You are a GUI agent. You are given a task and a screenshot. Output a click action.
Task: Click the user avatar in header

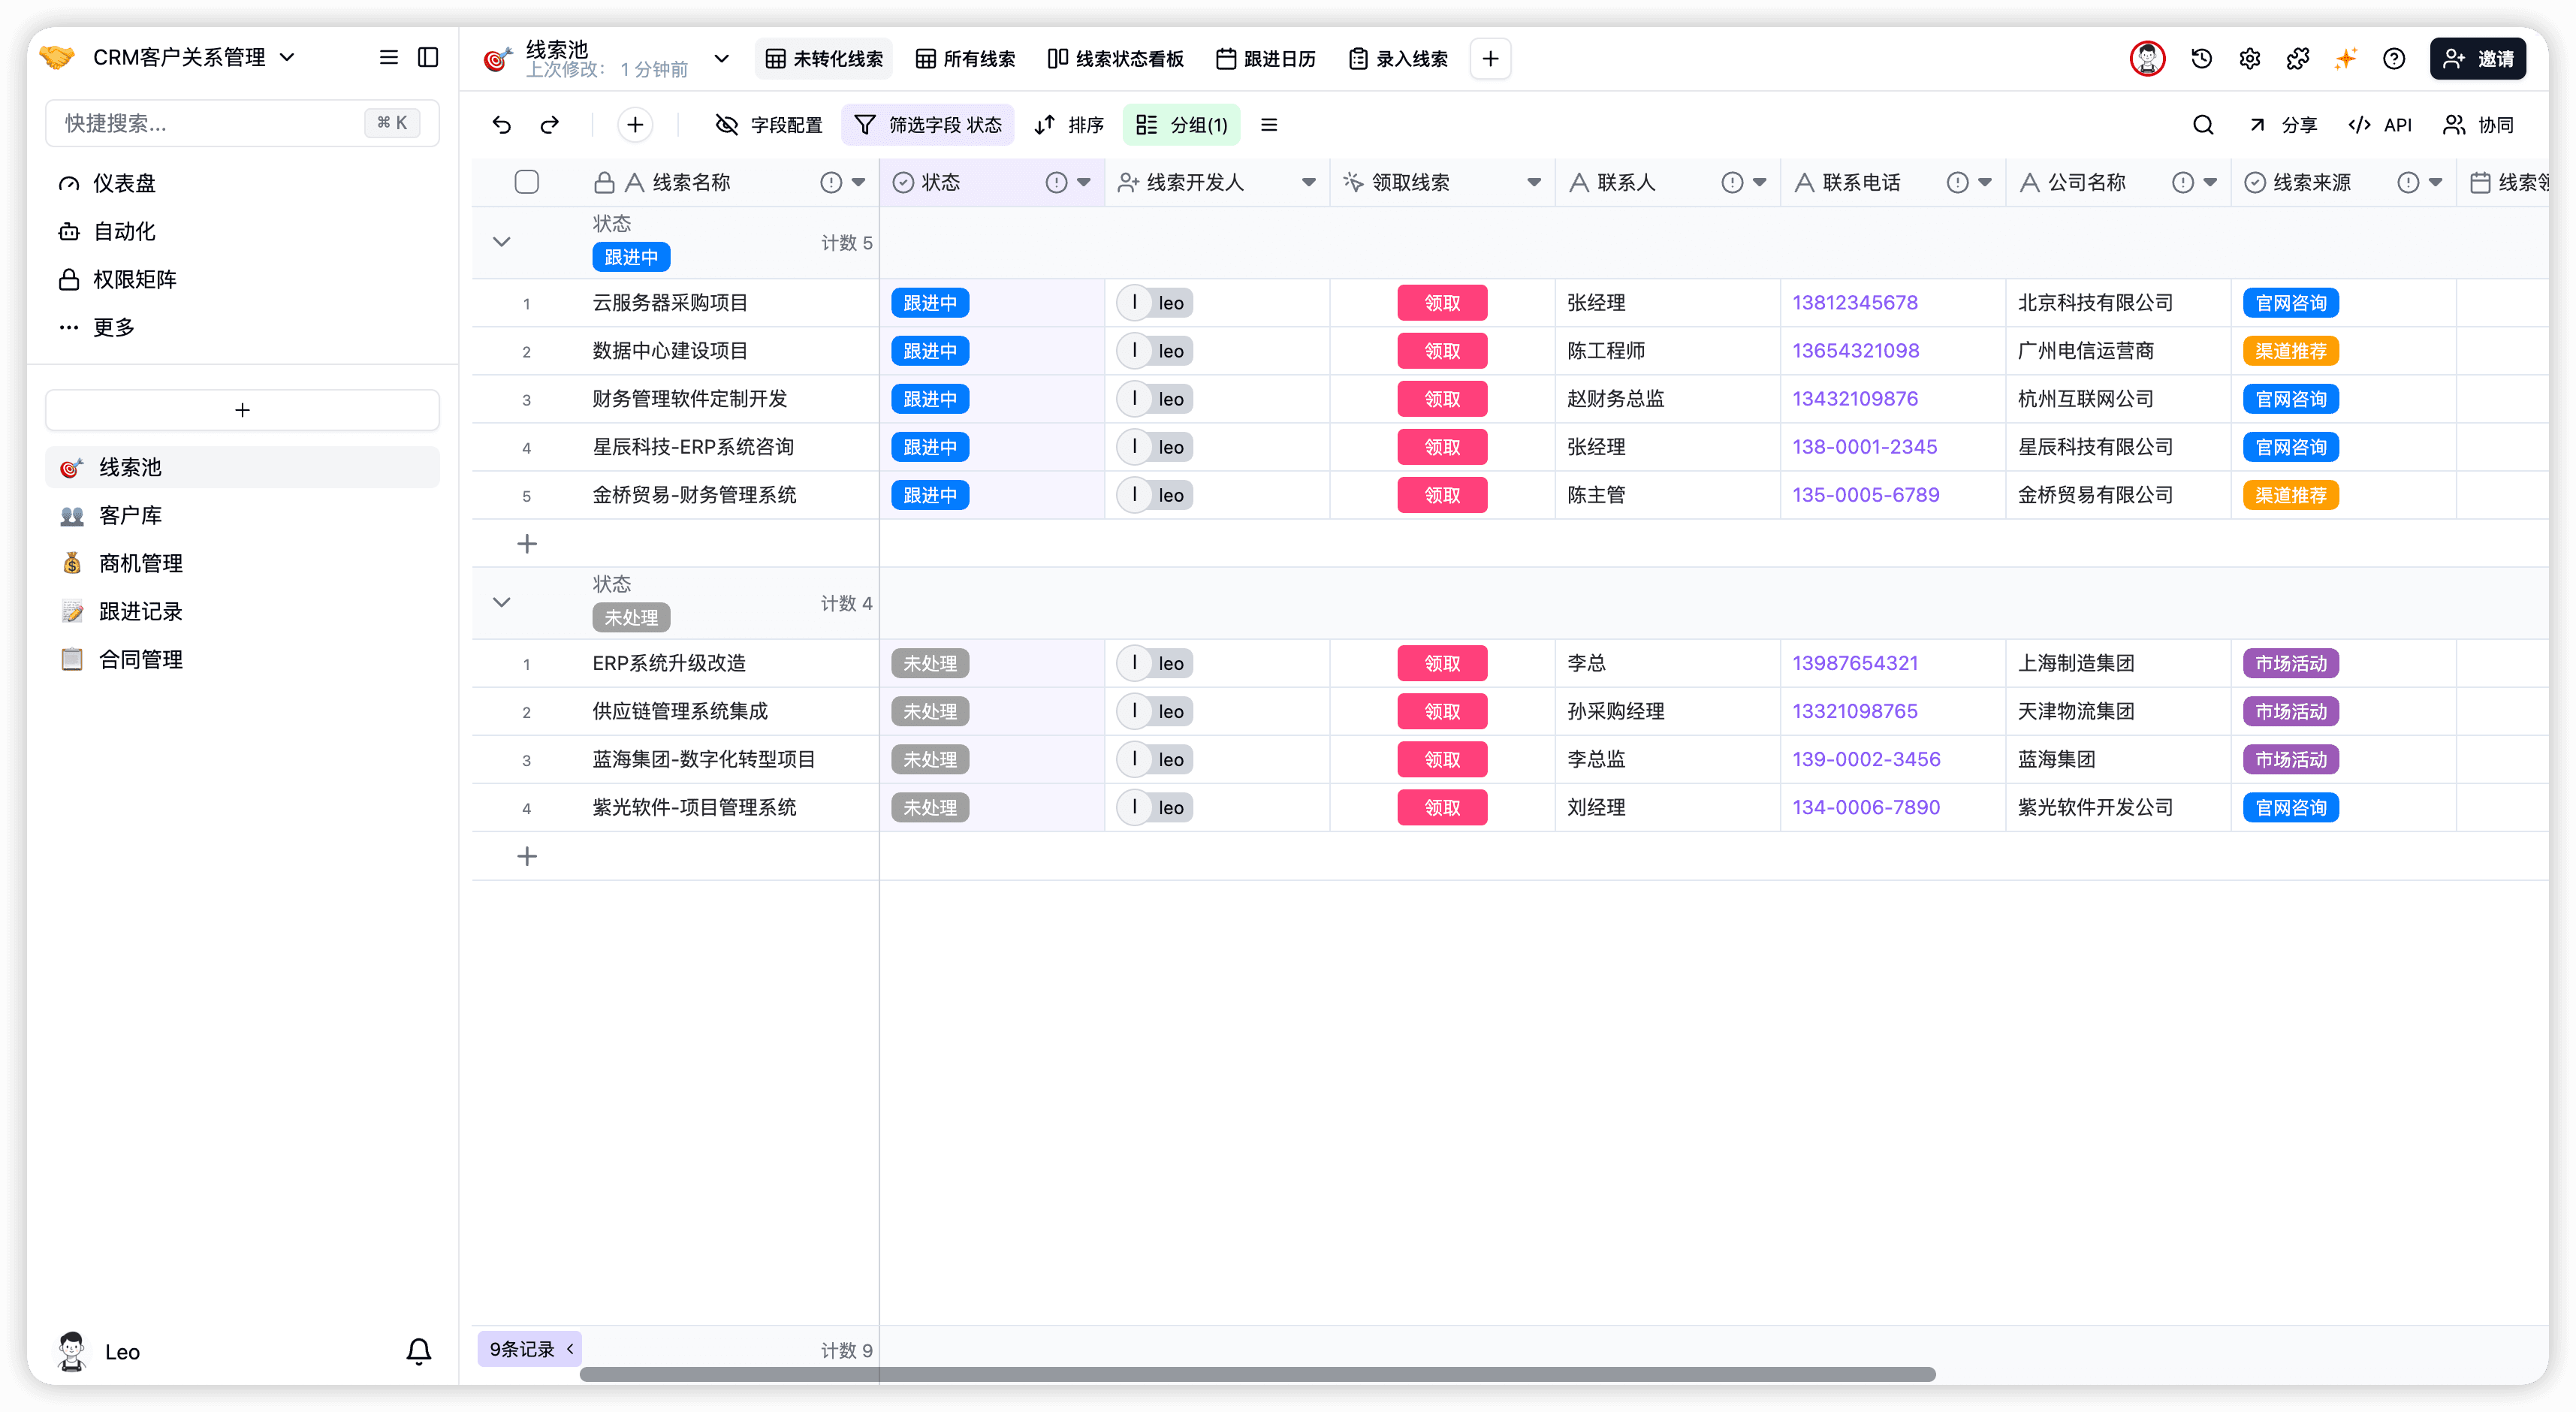coord(2147,59)
